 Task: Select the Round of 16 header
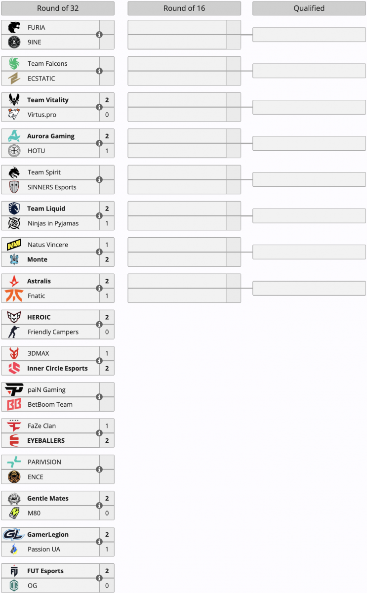pos(184,8)
